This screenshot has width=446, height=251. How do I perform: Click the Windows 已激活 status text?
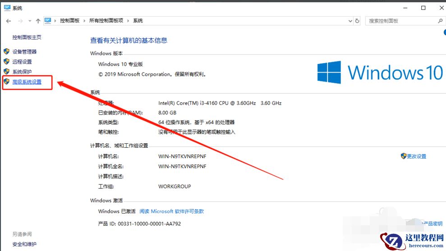[x=117, y=211]
